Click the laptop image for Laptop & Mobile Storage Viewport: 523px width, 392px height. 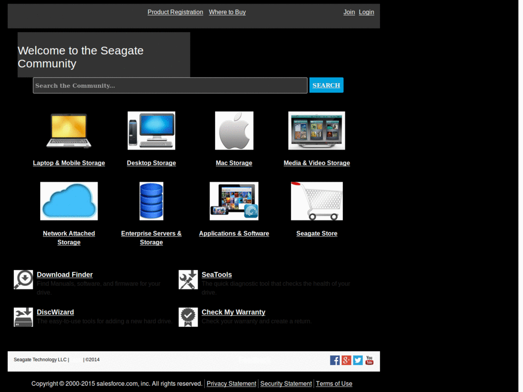[x=69, y=131]
